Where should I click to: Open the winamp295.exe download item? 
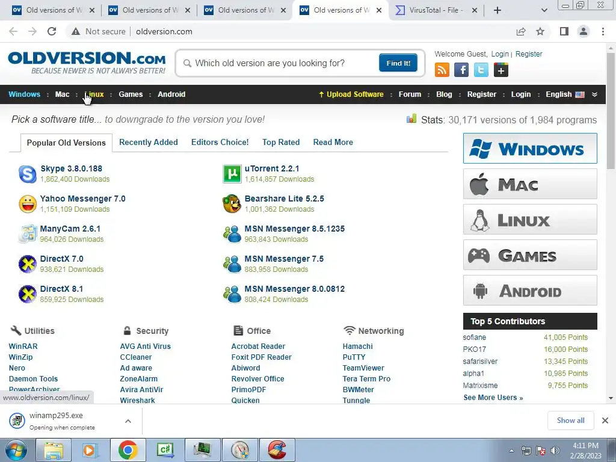(63, 420)
